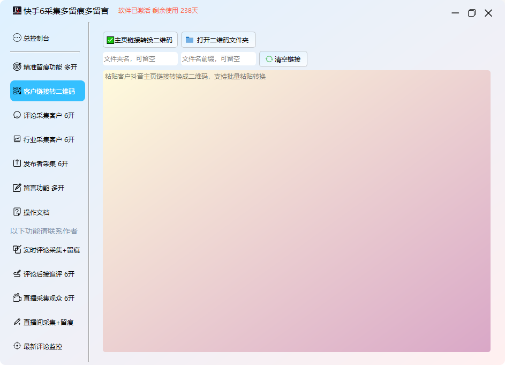Click the comment icon beside 评论采集客户

point(17,115)
